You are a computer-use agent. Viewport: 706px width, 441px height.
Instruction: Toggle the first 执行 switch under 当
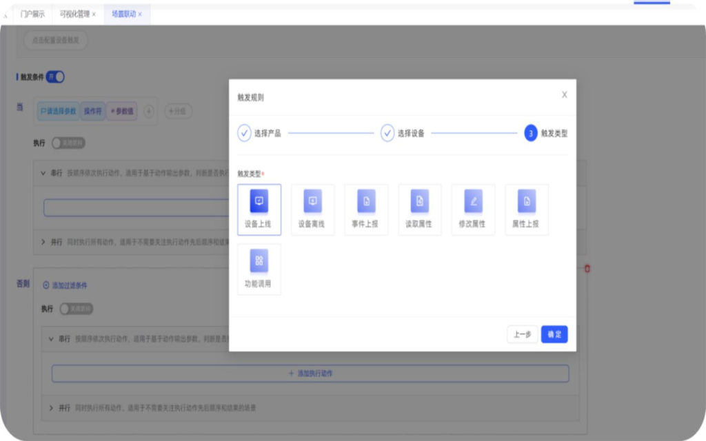pyautogui.click(x=68, y=143)
